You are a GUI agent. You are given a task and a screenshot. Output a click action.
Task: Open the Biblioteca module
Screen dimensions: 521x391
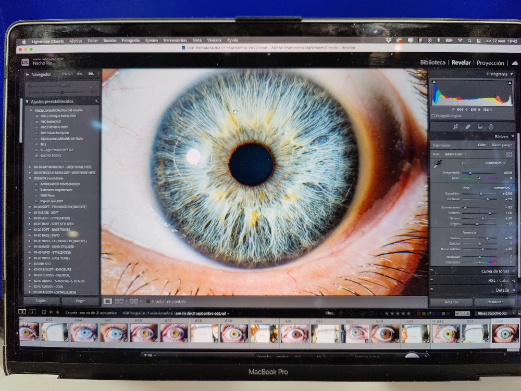coord(432,62)
